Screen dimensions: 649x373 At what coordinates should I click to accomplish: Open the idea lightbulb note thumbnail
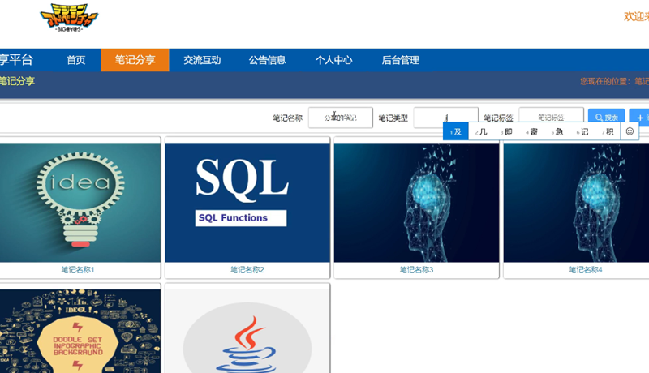point(80,203)
